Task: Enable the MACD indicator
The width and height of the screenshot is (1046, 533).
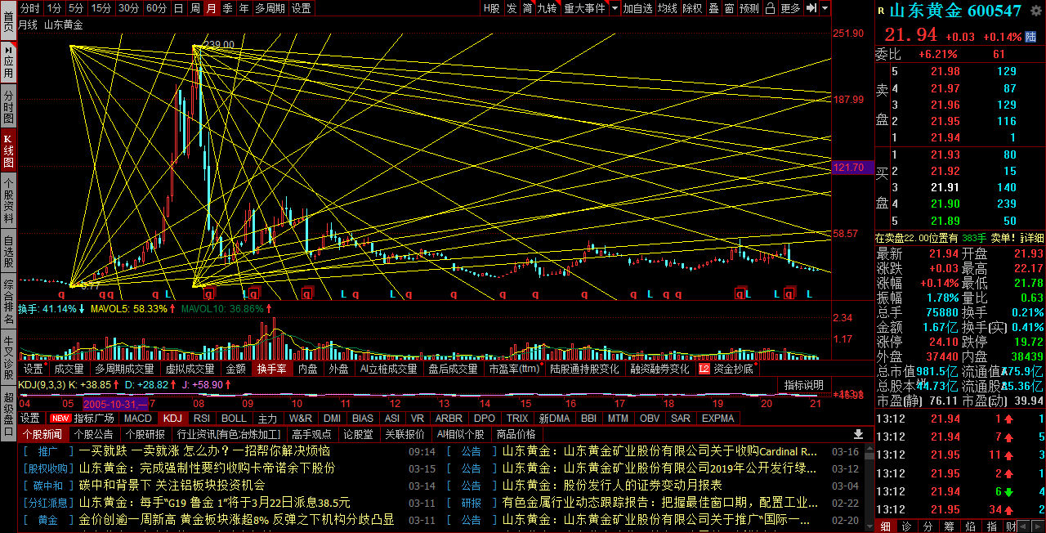Action: 138,419
